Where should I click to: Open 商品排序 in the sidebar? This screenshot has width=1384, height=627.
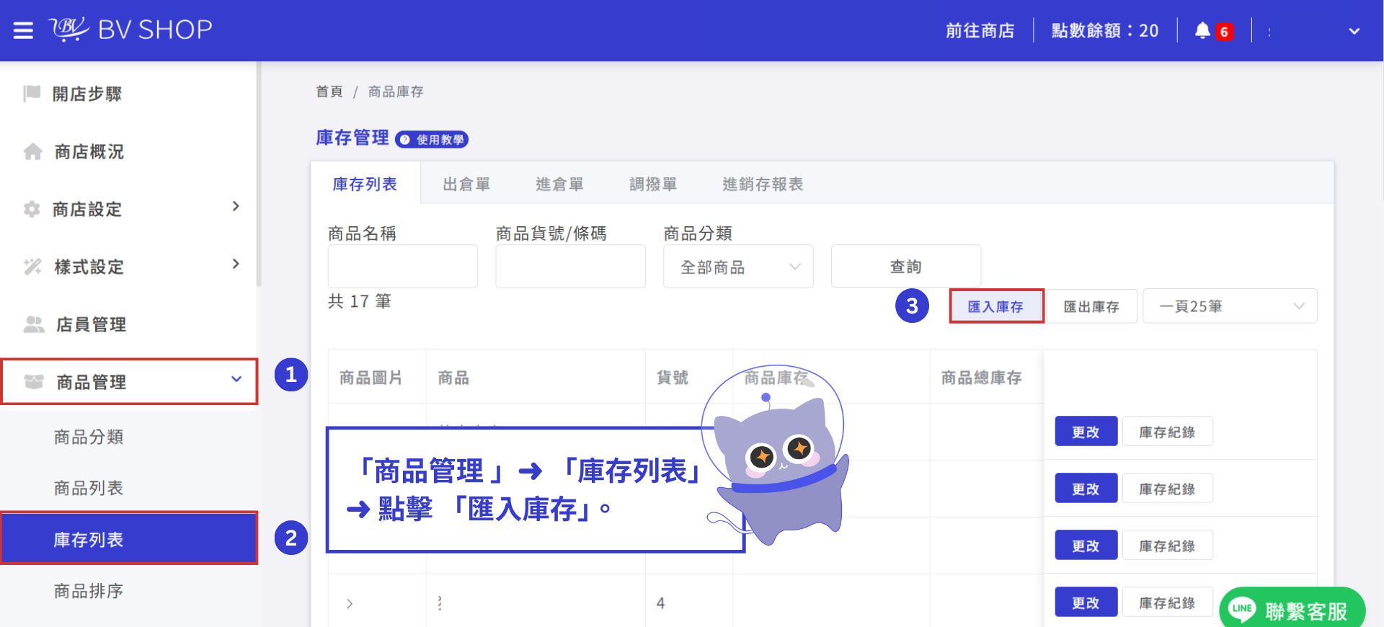click(89, 591)
